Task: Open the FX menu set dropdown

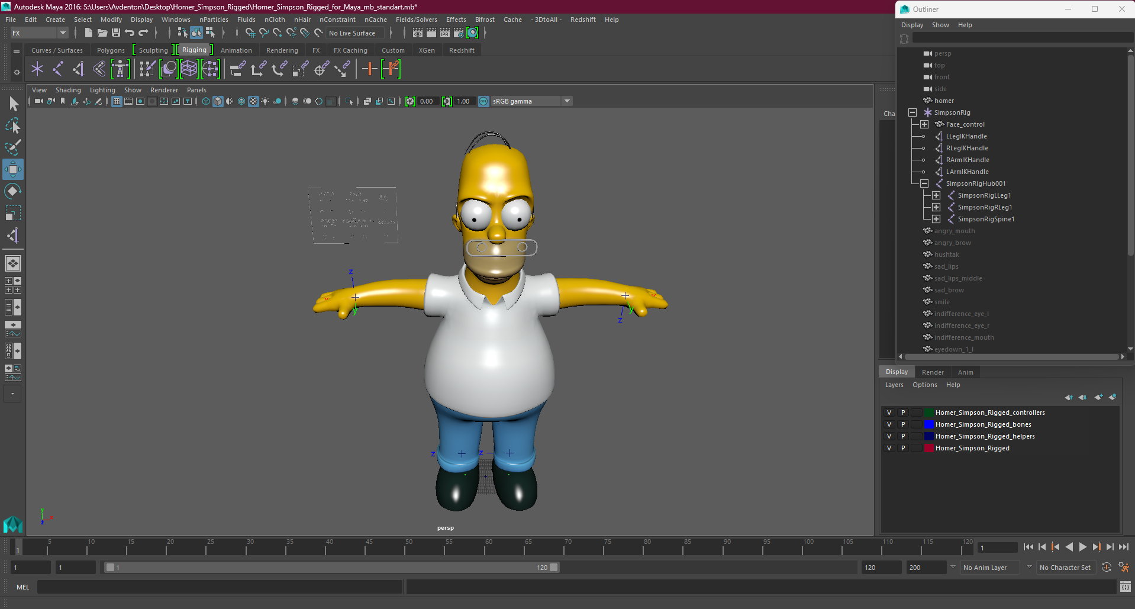Action: click(x=39, y=33)
